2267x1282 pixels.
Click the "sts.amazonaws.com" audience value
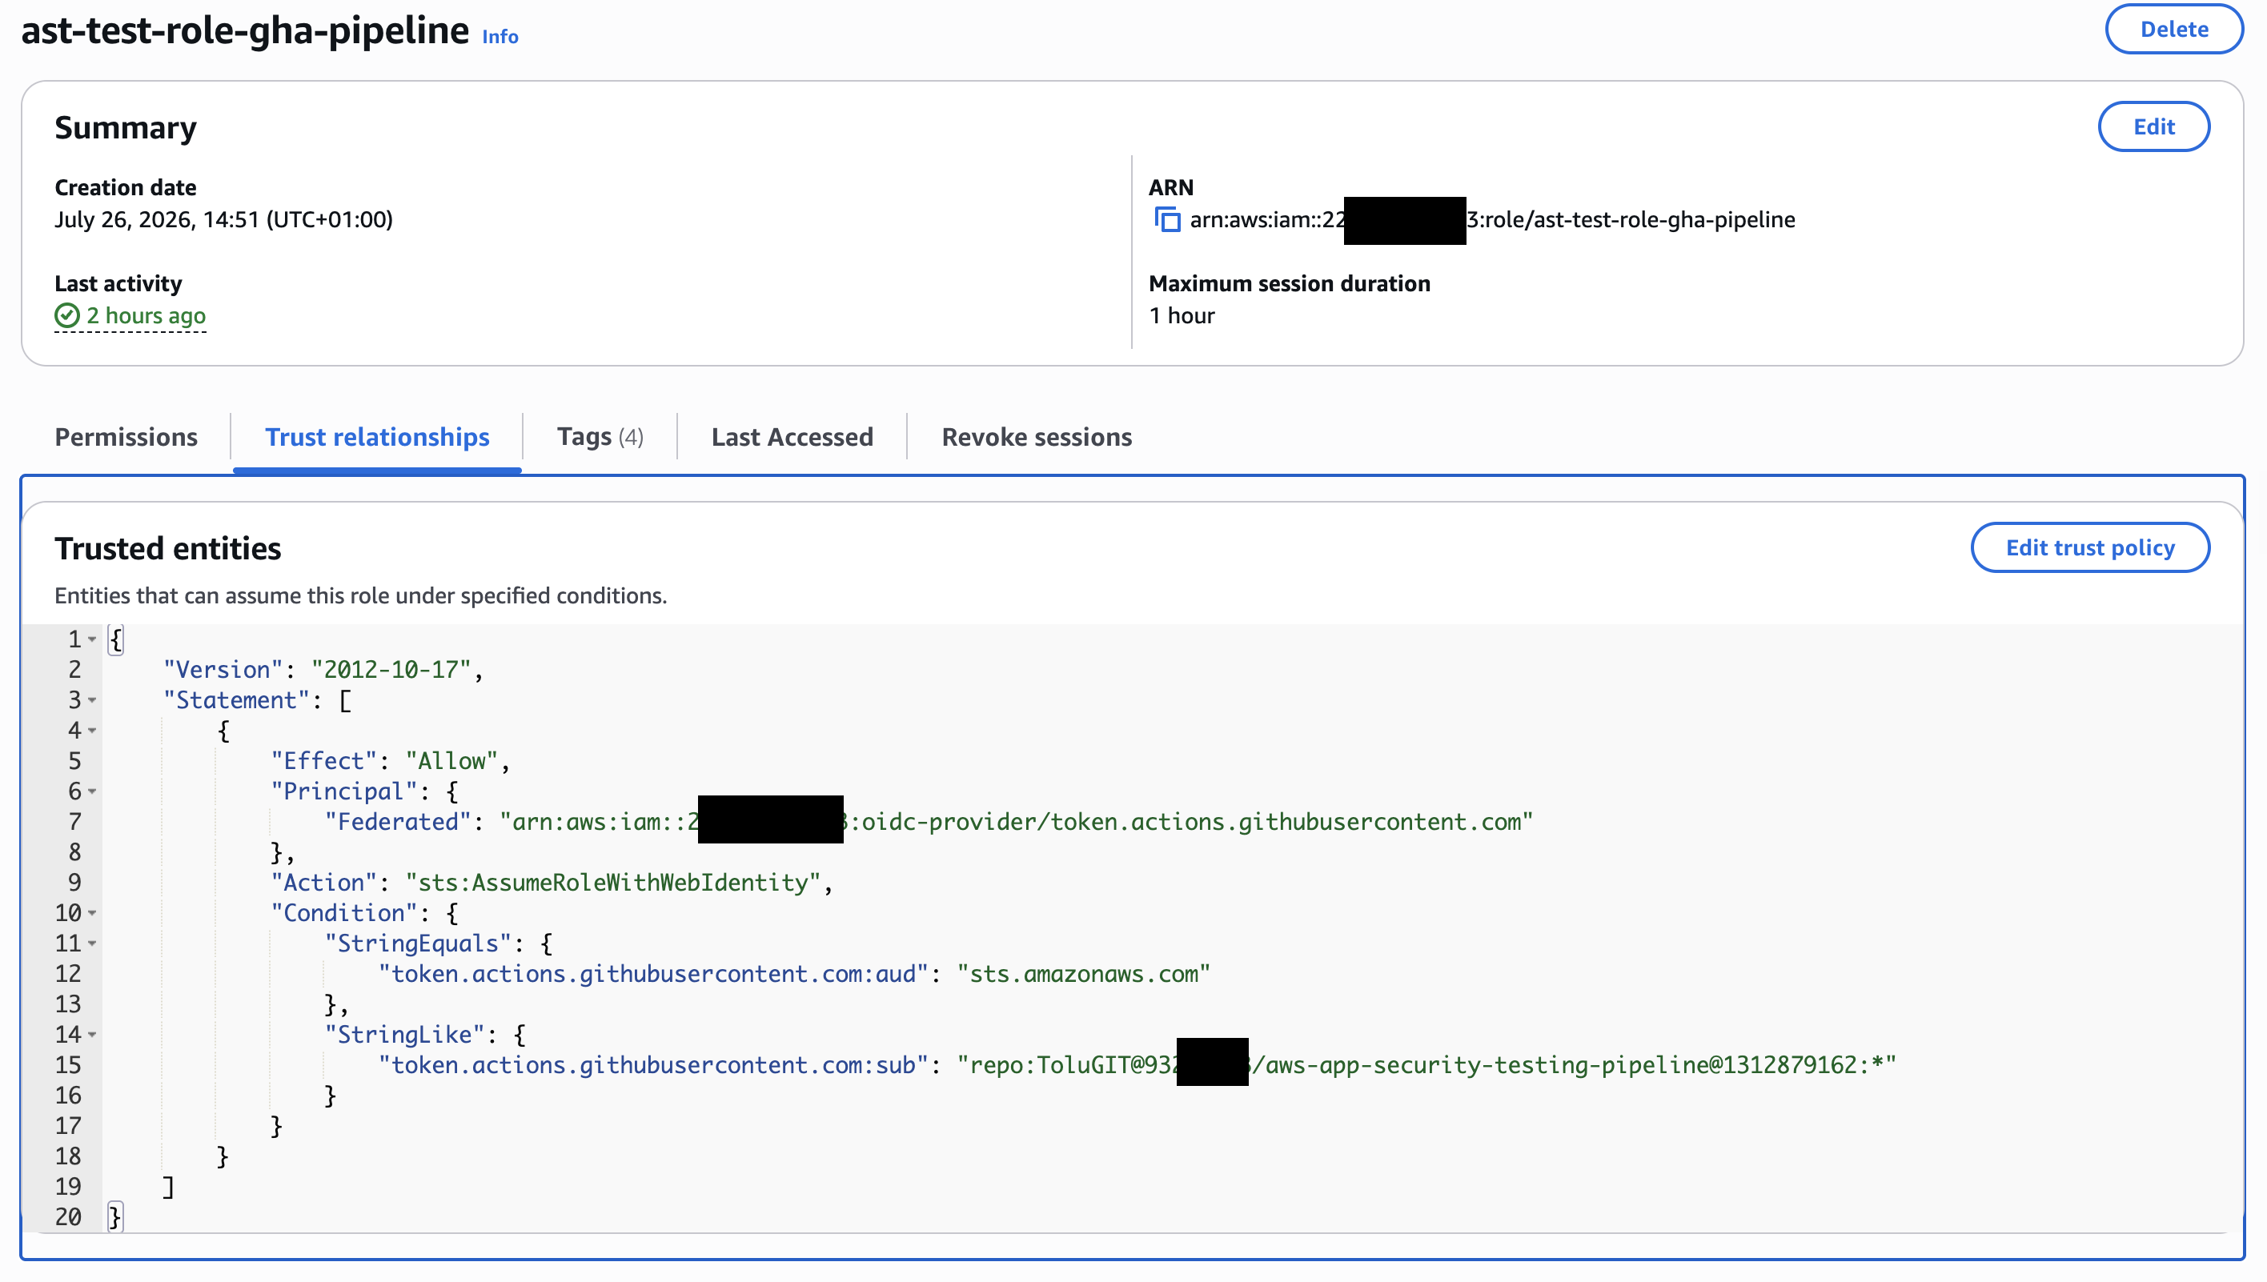click(x=1083, y=974)
